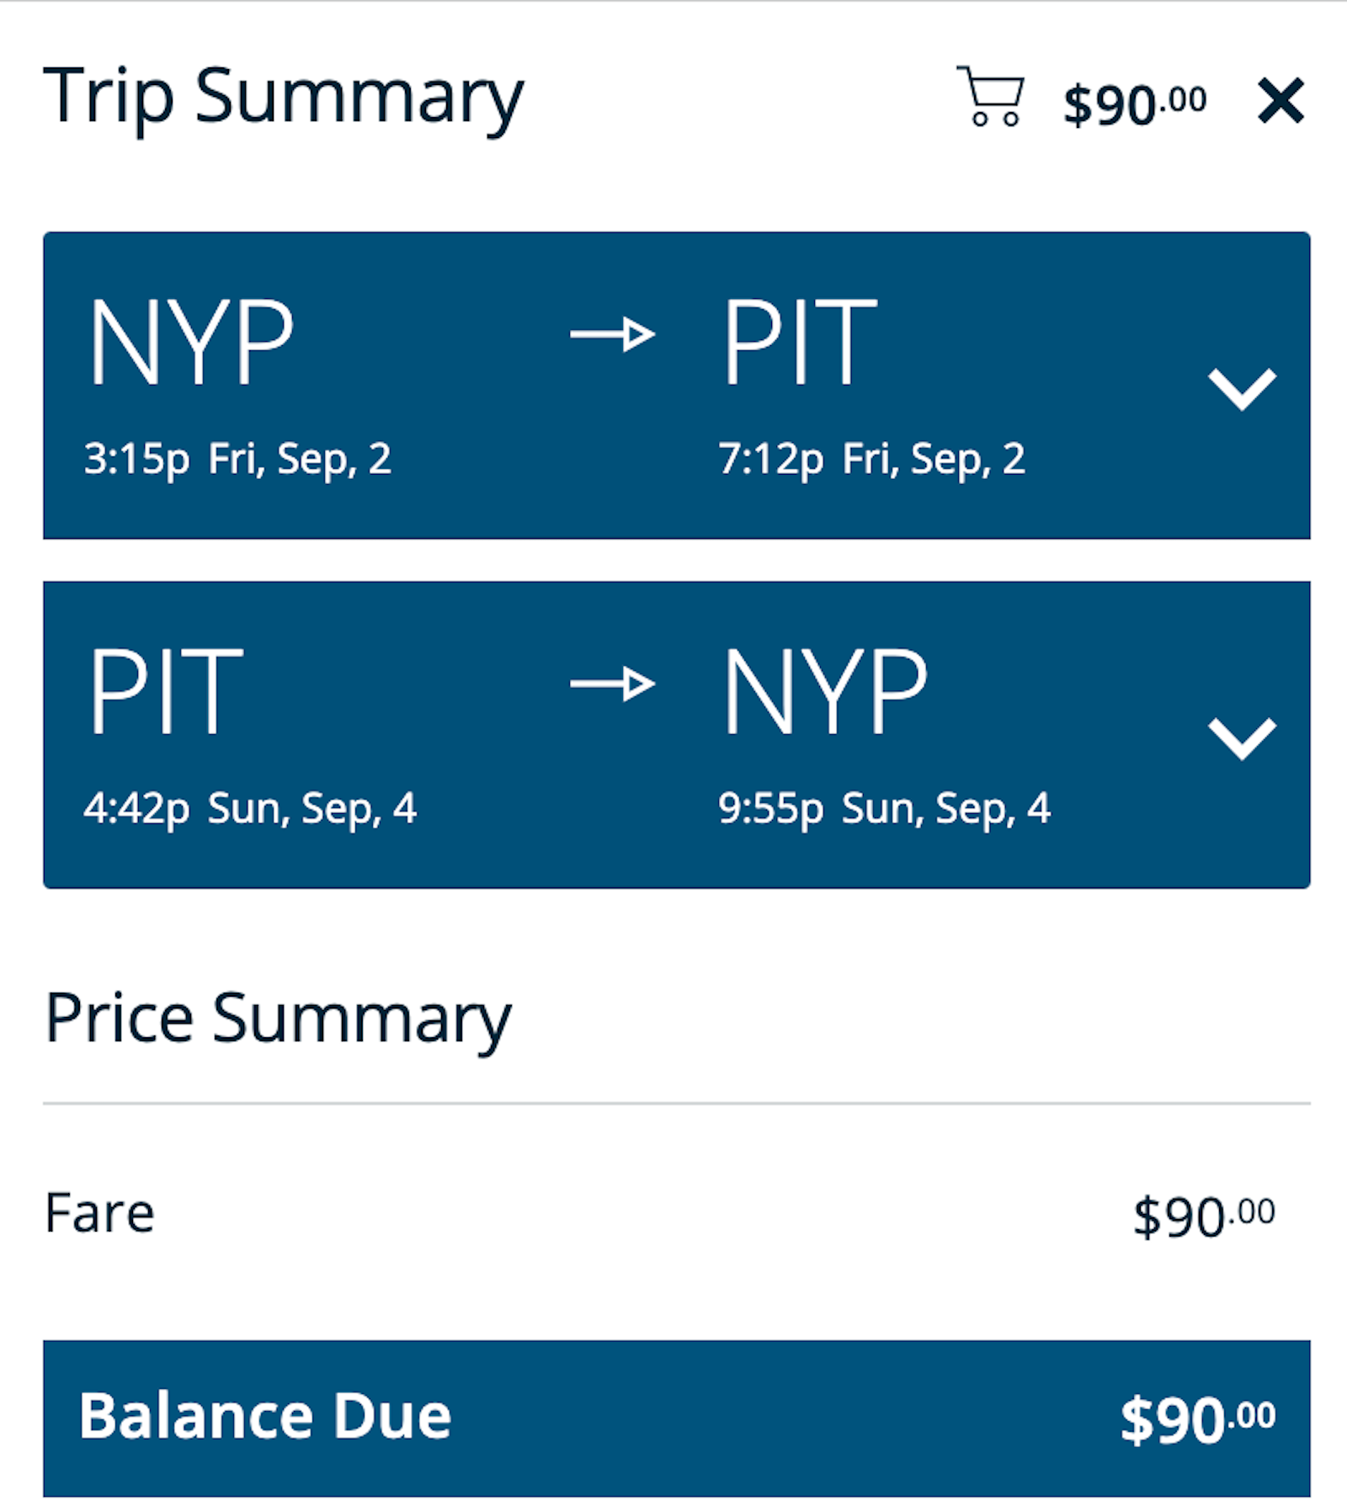The width and height of the screenshot is (1347, 1501).
Task: Select the PIT arrival station code
Action: (x=800, y=343)
